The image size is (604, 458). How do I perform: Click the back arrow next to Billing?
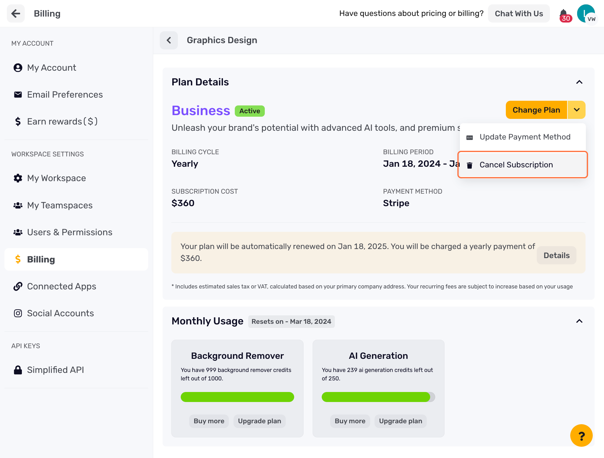pyautogui.click(x=16, y=13)
